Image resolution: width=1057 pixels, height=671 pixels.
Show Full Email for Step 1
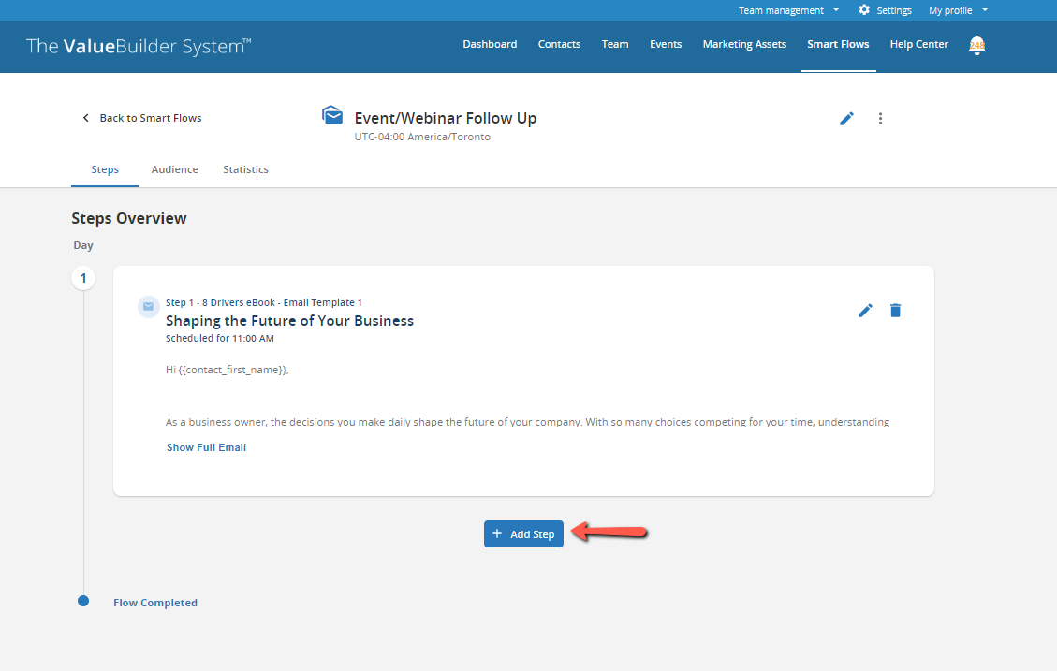[206, 447]
